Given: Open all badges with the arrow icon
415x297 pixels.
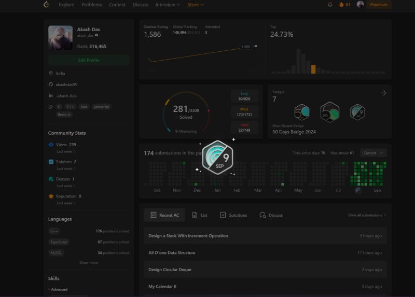Looking at the screenshot, I should 383,93.
